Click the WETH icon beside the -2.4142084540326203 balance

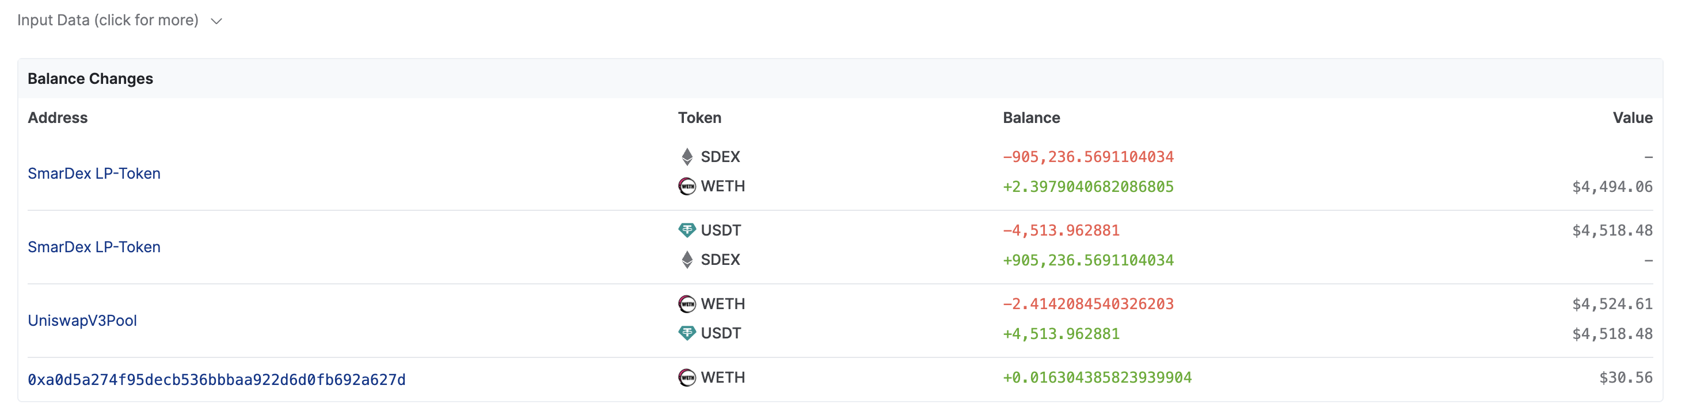click(x=687, y=304)
